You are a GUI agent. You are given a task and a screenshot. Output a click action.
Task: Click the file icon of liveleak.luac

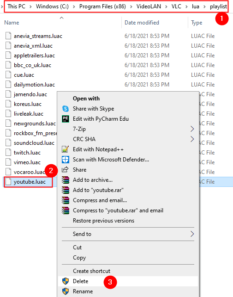(x=8, y=113)
